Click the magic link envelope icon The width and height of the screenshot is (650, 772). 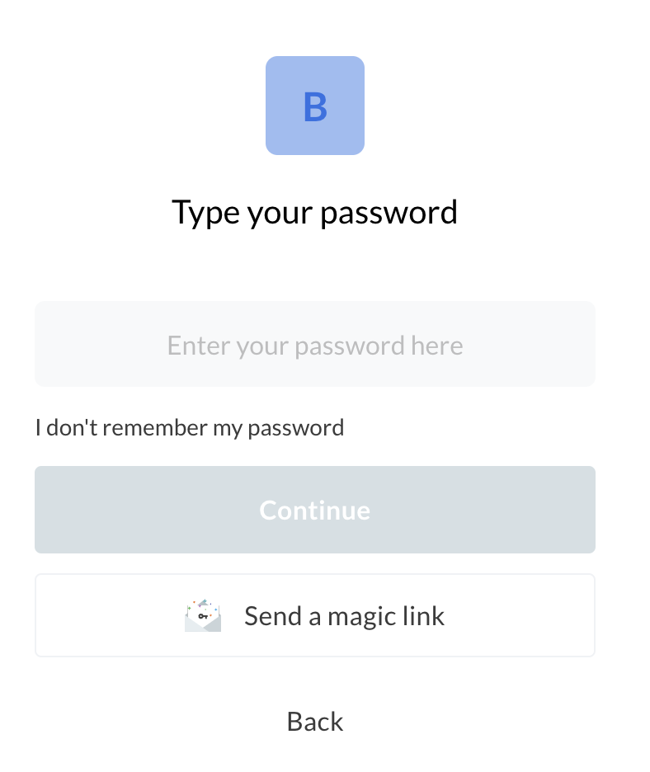click(203, 616)
